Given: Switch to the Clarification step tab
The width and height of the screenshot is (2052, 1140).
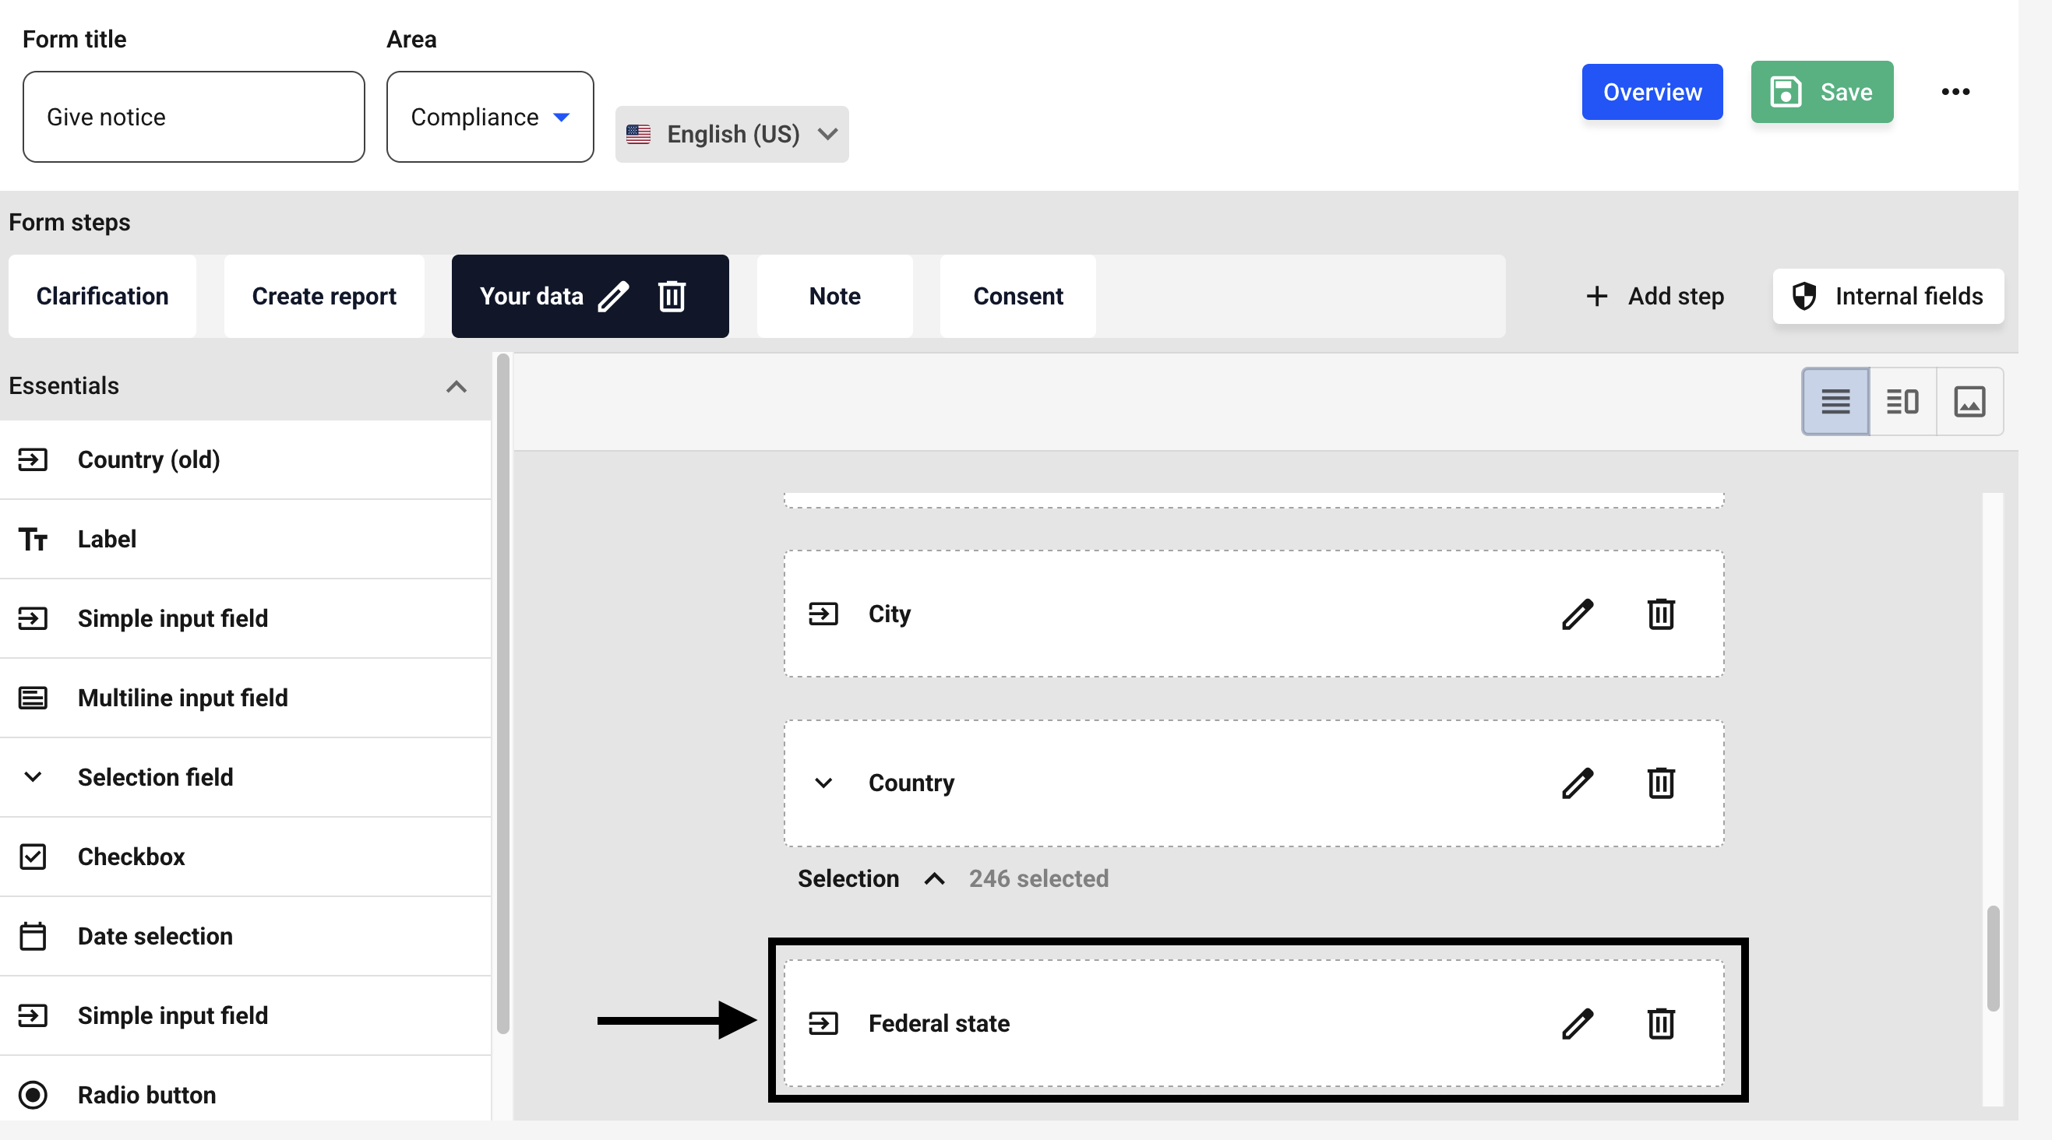Looking at the screenshot, I should [x=102, y=296].
